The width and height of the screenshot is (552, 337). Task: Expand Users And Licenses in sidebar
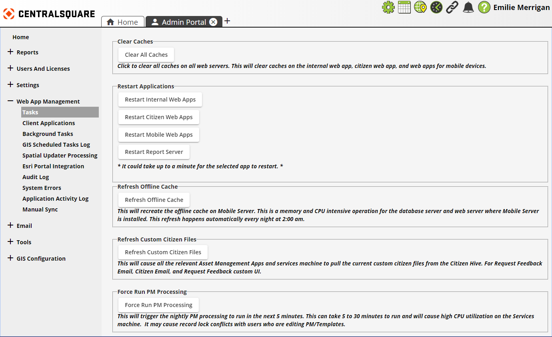pyautogui.click(x=10, y=68)
